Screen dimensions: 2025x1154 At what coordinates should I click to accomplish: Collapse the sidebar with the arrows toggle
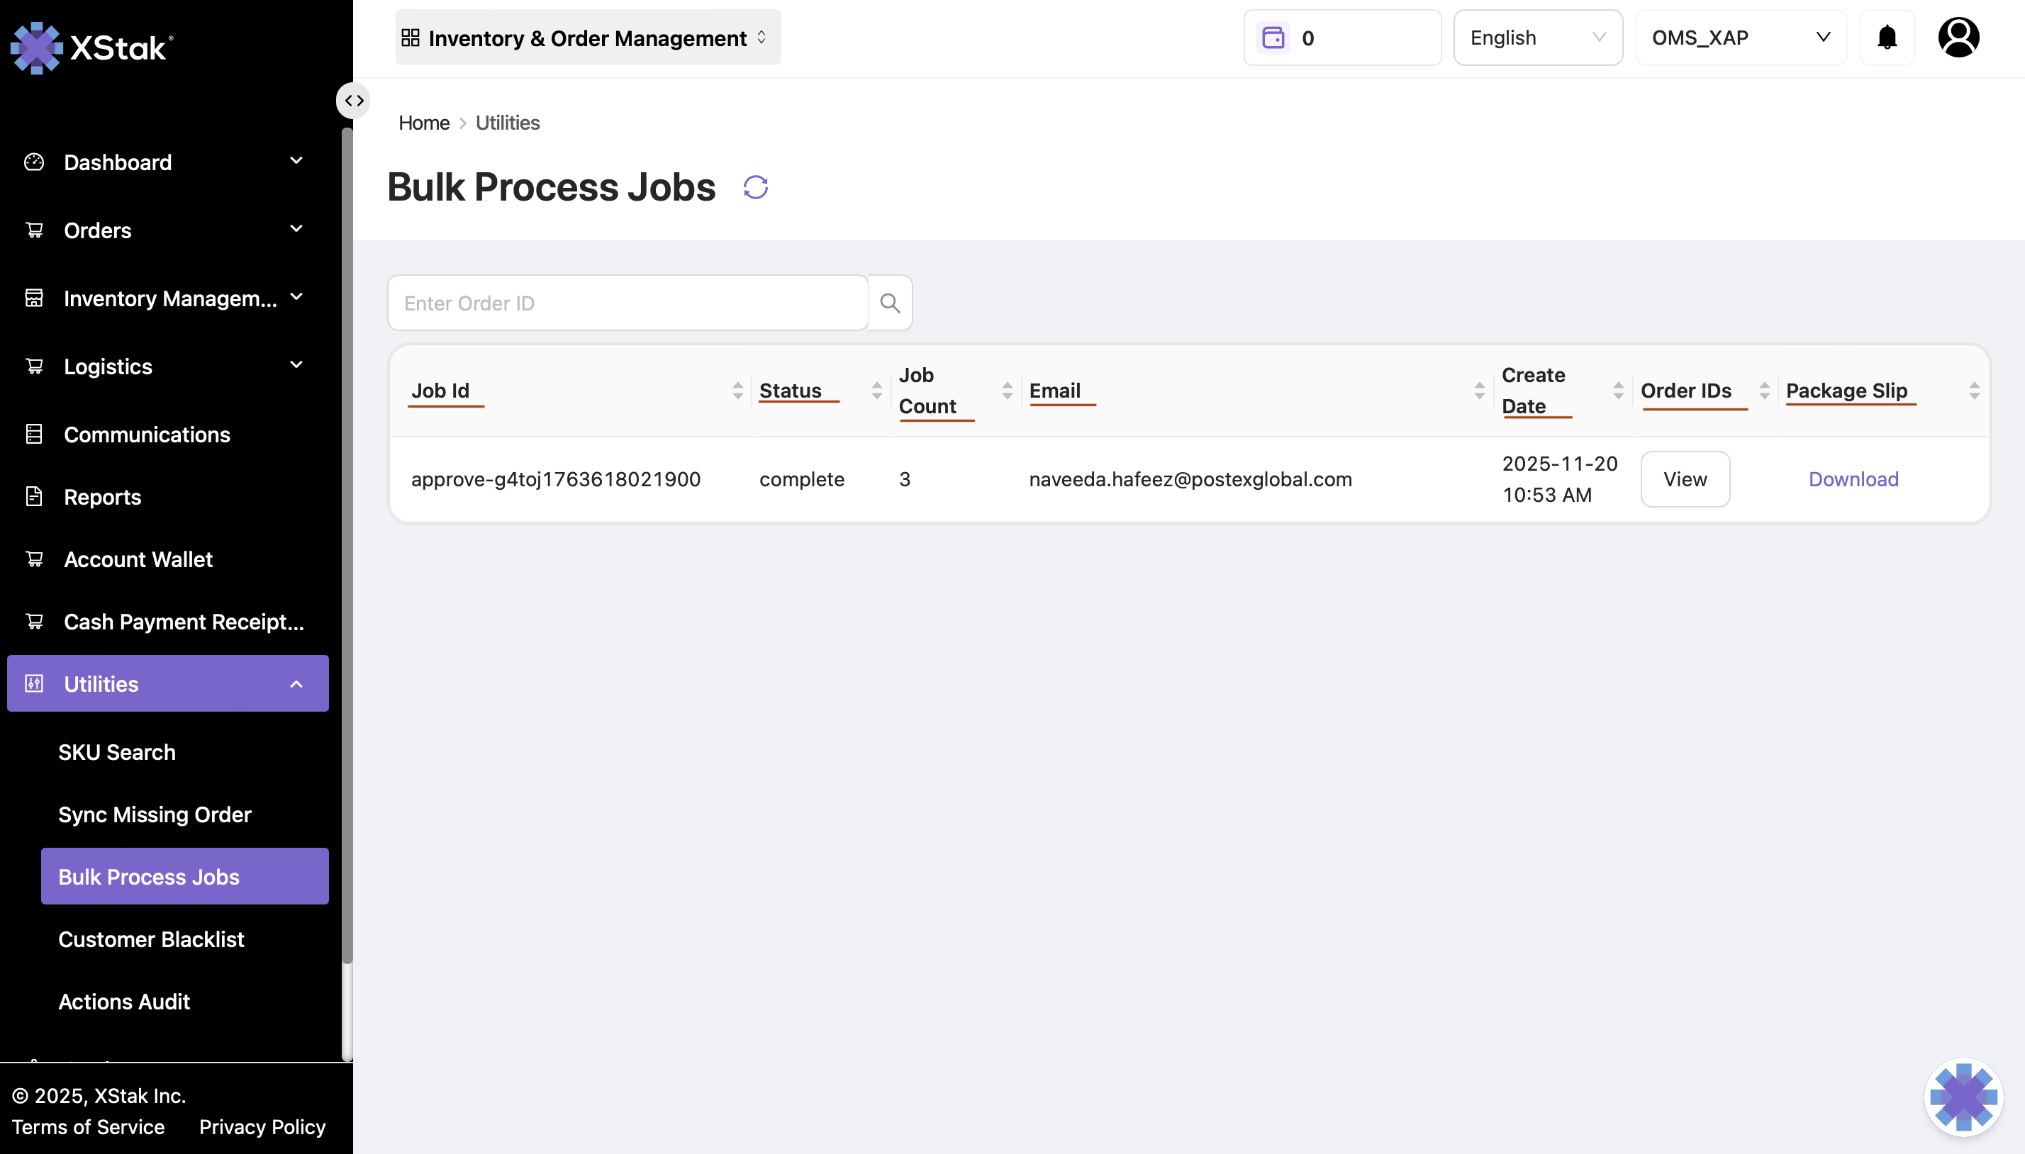(x=354, y=101)
